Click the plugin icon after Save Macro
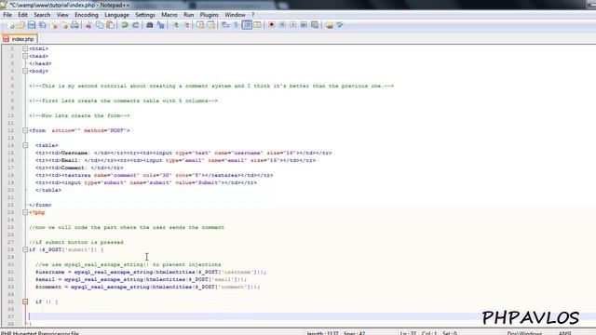This screenshot has width=596, height=335. [329, 25]
